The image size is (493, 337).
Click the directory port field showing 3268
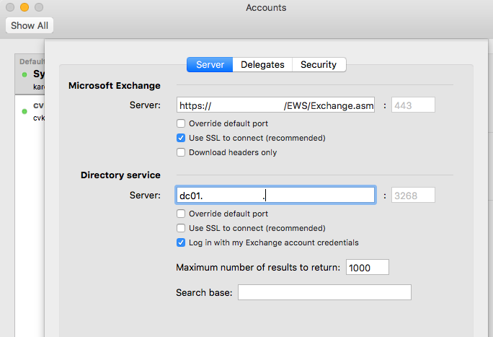pyautogui.click(x=413, y=196)
